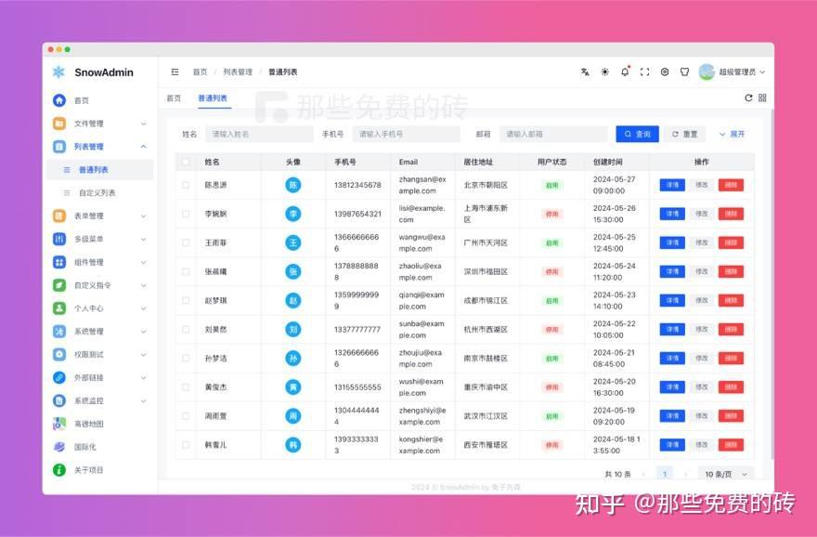The height and width of the screenshot is (537, 817).
Task: Open the GitHub repository icon
Action: [x=685, y=72]
